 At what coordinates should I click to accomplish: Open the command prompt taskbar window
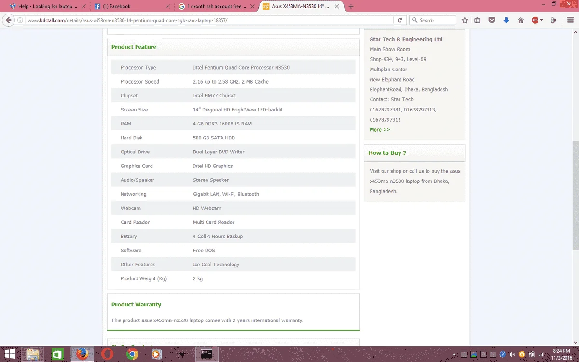[x=207, y=354]
